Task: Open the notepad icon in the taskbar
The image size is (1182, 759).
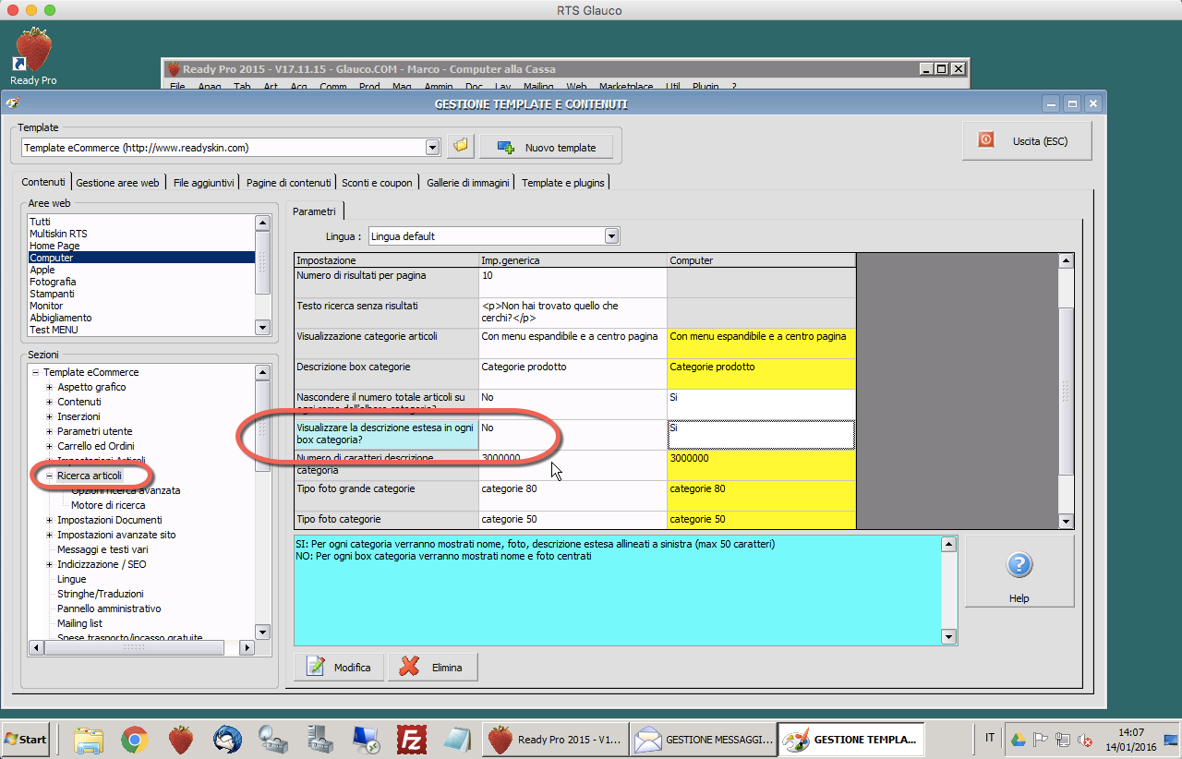Action: (x=456, y=739)
